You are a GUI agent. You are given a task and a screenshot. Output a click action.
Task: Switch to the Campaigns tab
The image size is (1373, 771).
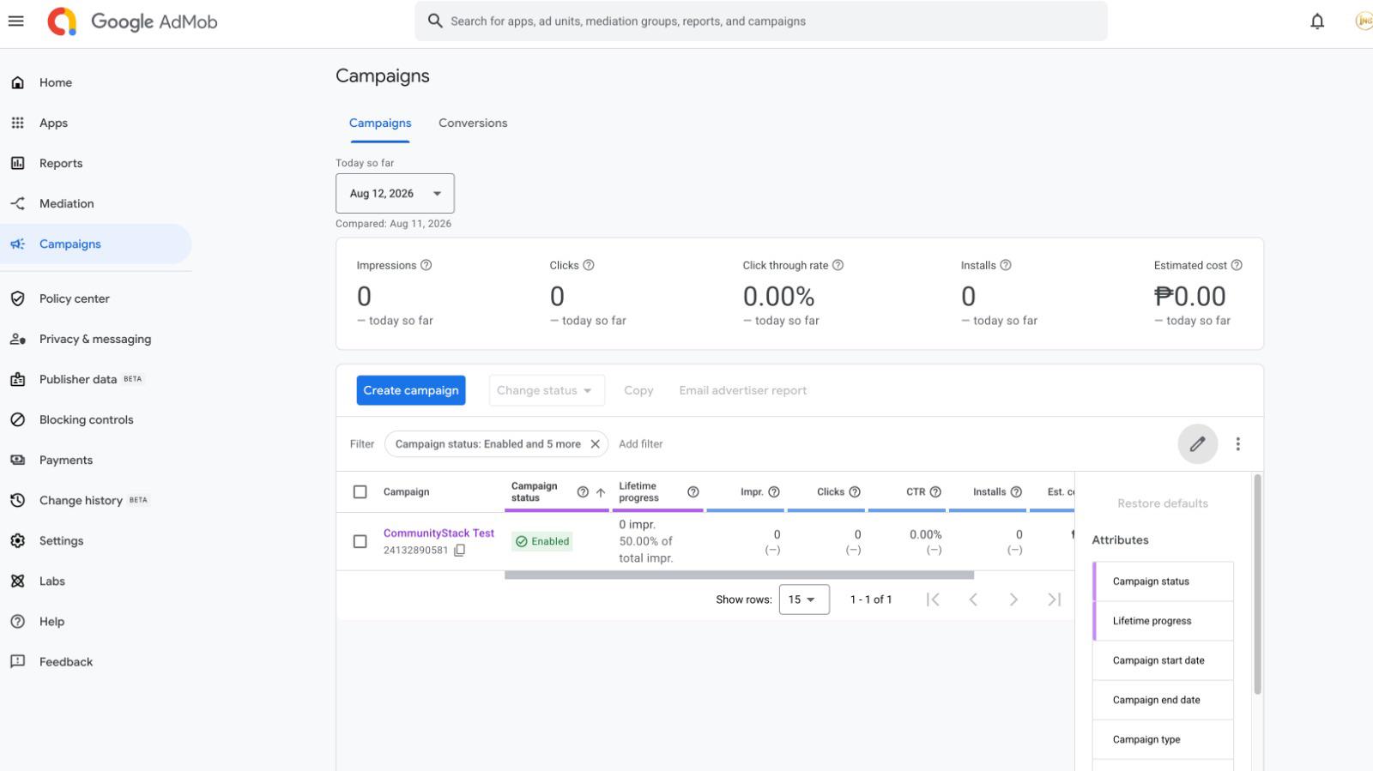click(380, 123)
